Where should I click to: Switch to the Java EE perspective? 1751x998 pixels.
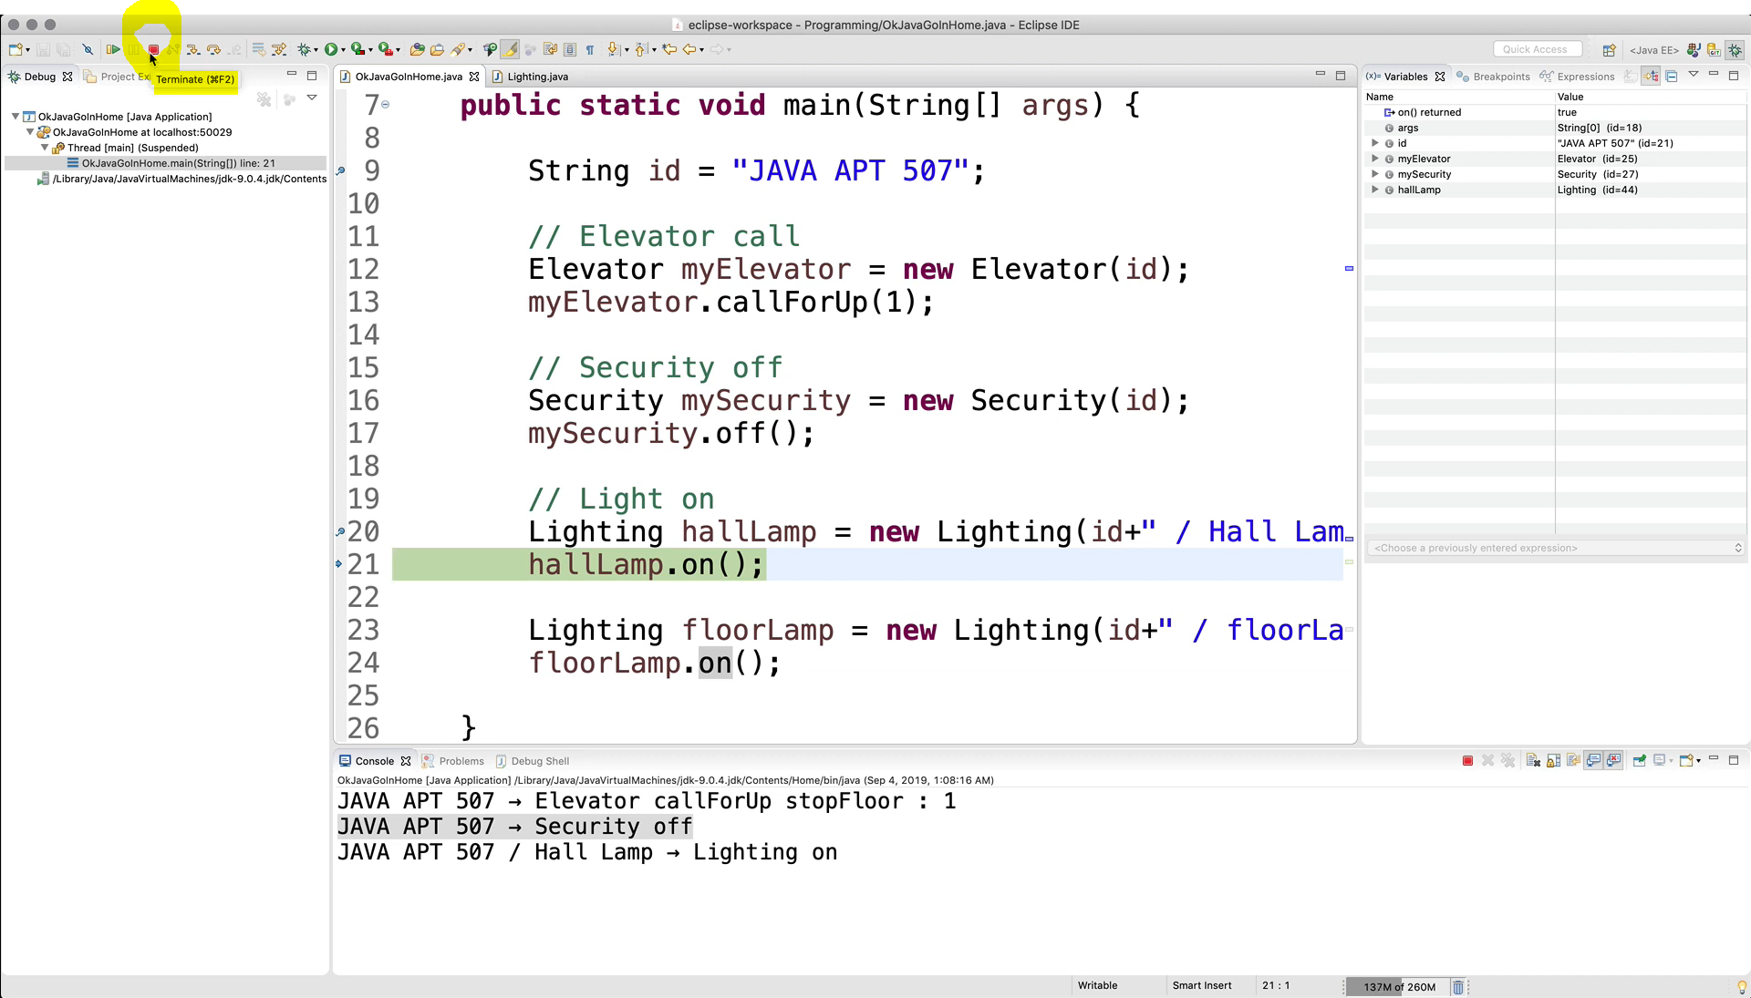click(x=1653, y=50)
